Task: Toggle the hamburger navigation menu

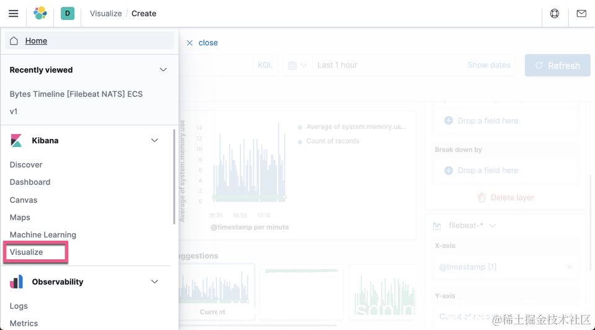Action: (x=13, y=14)
